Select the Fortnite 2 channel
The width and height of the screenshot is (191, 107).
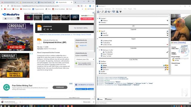pos(104,23)
